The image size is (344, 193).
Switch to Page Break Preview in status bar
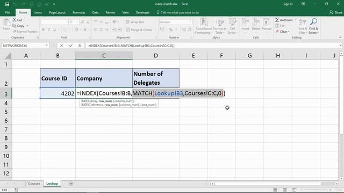point(294,190)
